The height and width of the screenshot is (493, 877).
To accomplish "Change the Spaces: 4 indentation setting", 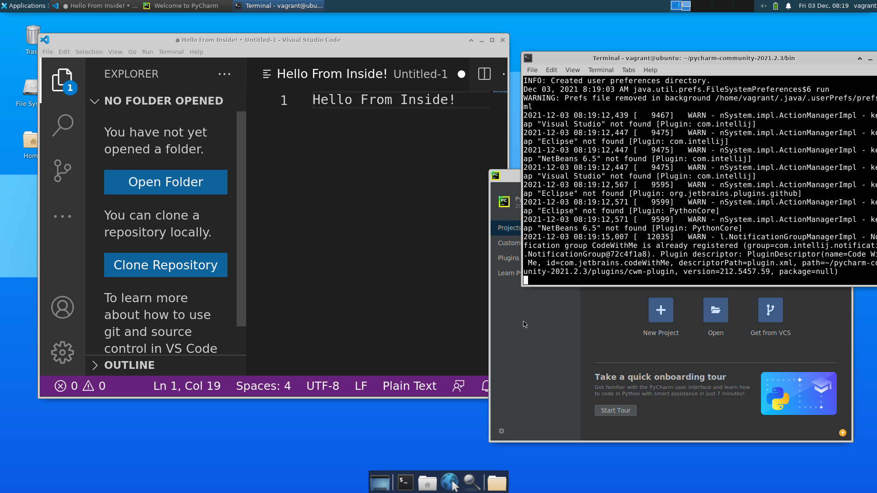I will pyautogui.click(x=264, y=386).
